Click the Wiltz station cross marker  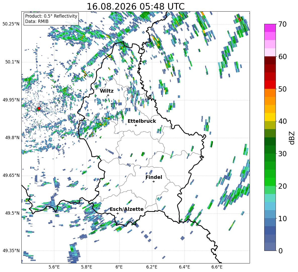pyautogui.click(x=108, y=95)
